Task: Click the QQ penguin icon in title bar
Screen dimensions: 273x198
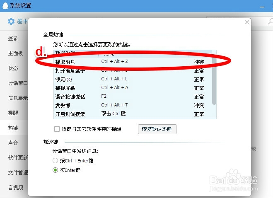Action: [5, 6]
